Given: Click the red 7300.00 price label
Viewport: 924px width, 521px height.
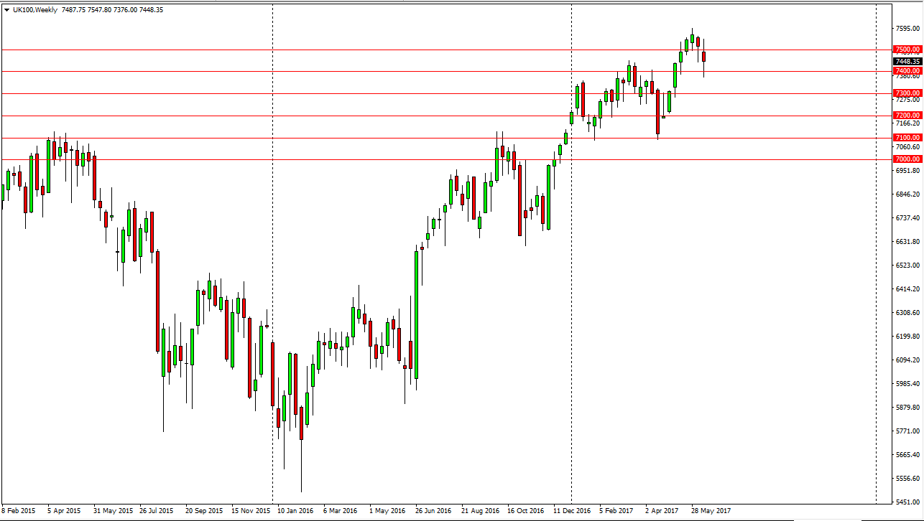Looking at the screenshot, I should click(907, 93).
